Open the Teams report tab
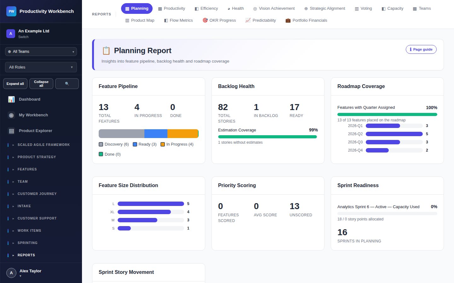This screenshot has width=454, height=283. [422, 8]
